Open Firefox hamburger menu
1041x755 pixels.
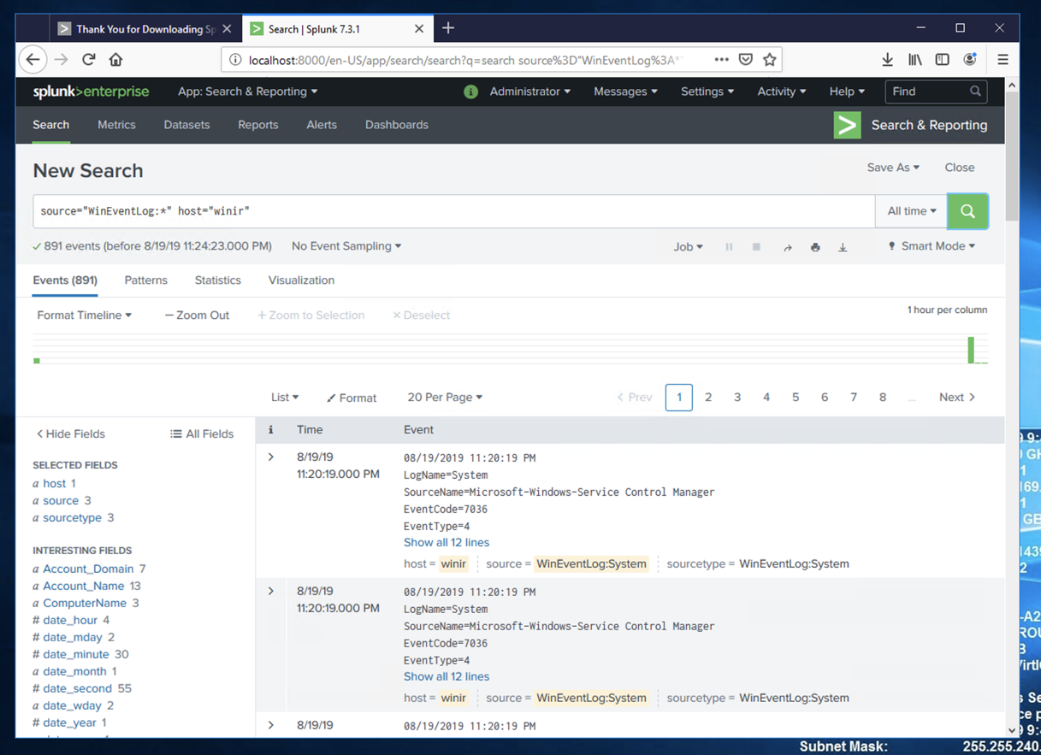(1003, 60)
